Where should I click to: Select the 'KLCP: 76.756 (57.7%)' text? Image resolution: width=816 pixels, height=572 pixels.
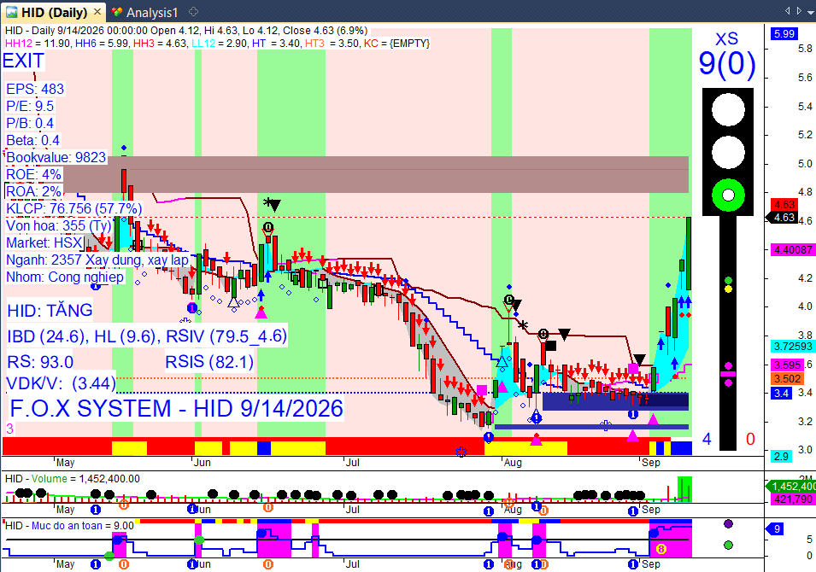[73, 208]
